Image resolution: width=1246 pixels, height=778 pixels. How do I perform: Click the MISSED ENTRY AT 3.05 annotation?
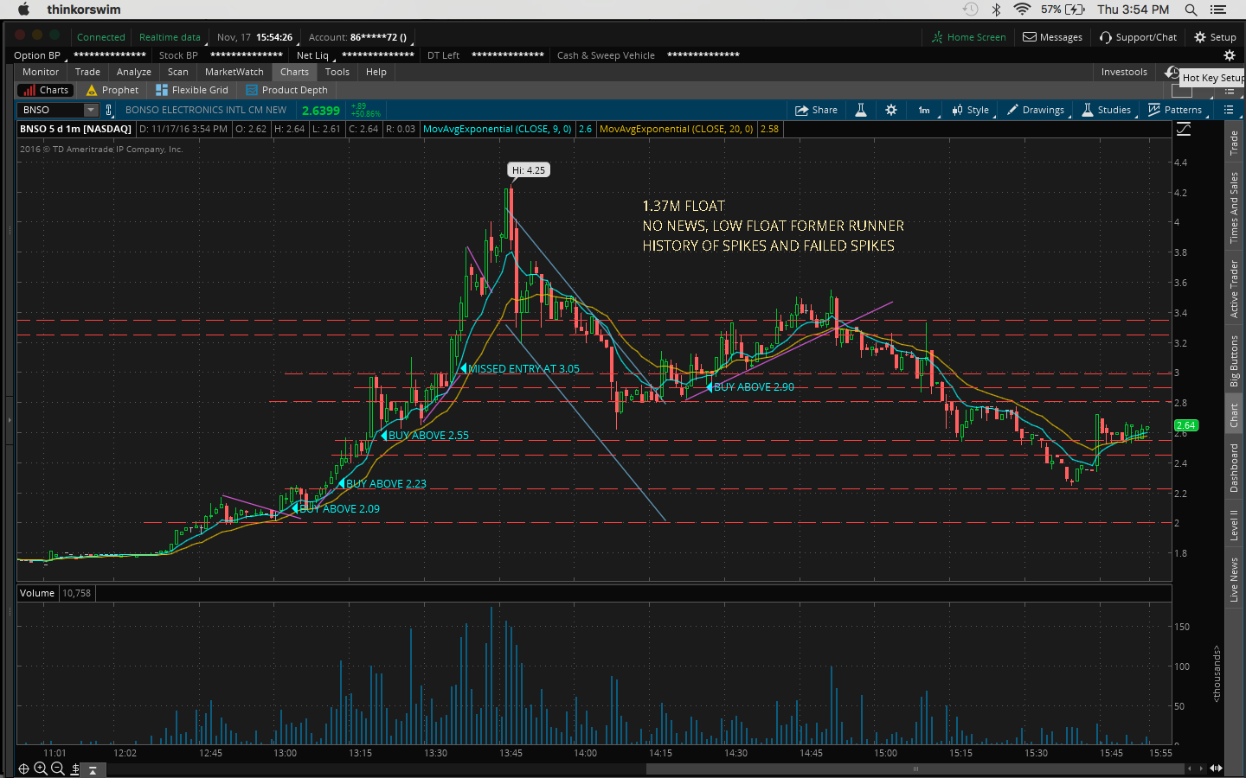[523, 369]
